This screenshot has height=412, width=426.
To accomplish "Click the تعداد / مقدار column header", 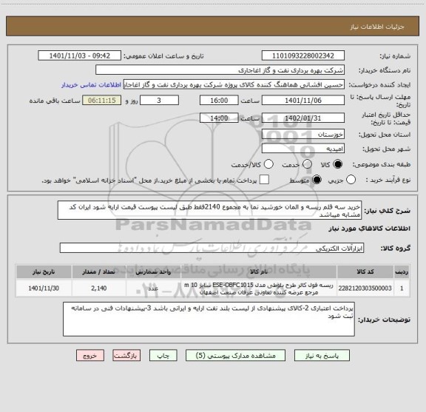I will click(99, 271).
